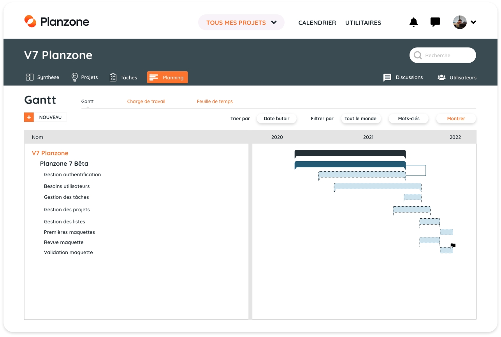The height and width of the screenshot is (337, 501).
Task: Click the Mots-clés filter button
Action: [x=408, y=119]
